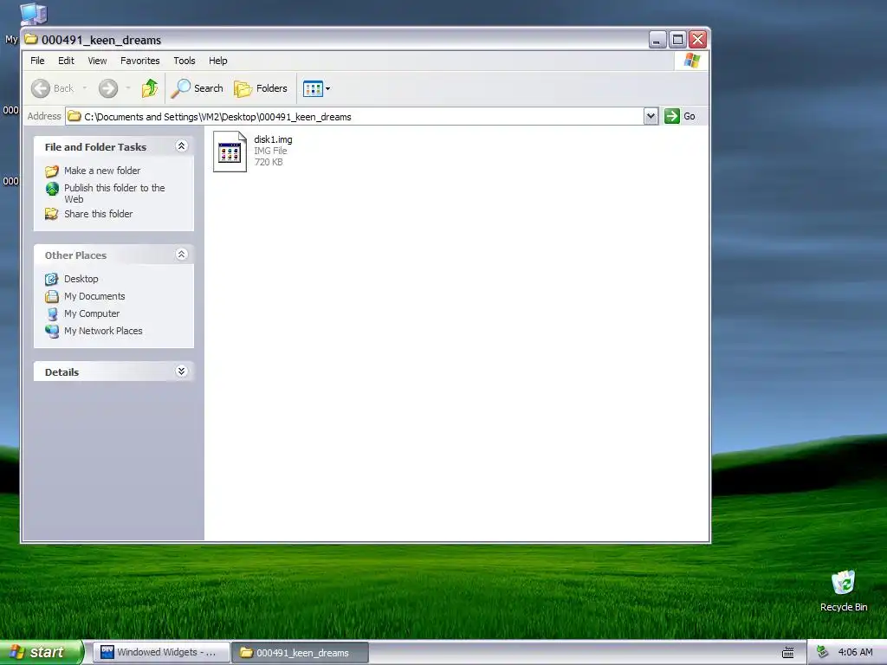The height and width of the screenshot is (665, 887).
Task: Click the 000491_keen_dreams taskbar button
Action: pyautogui.click(x=300, y=653)
